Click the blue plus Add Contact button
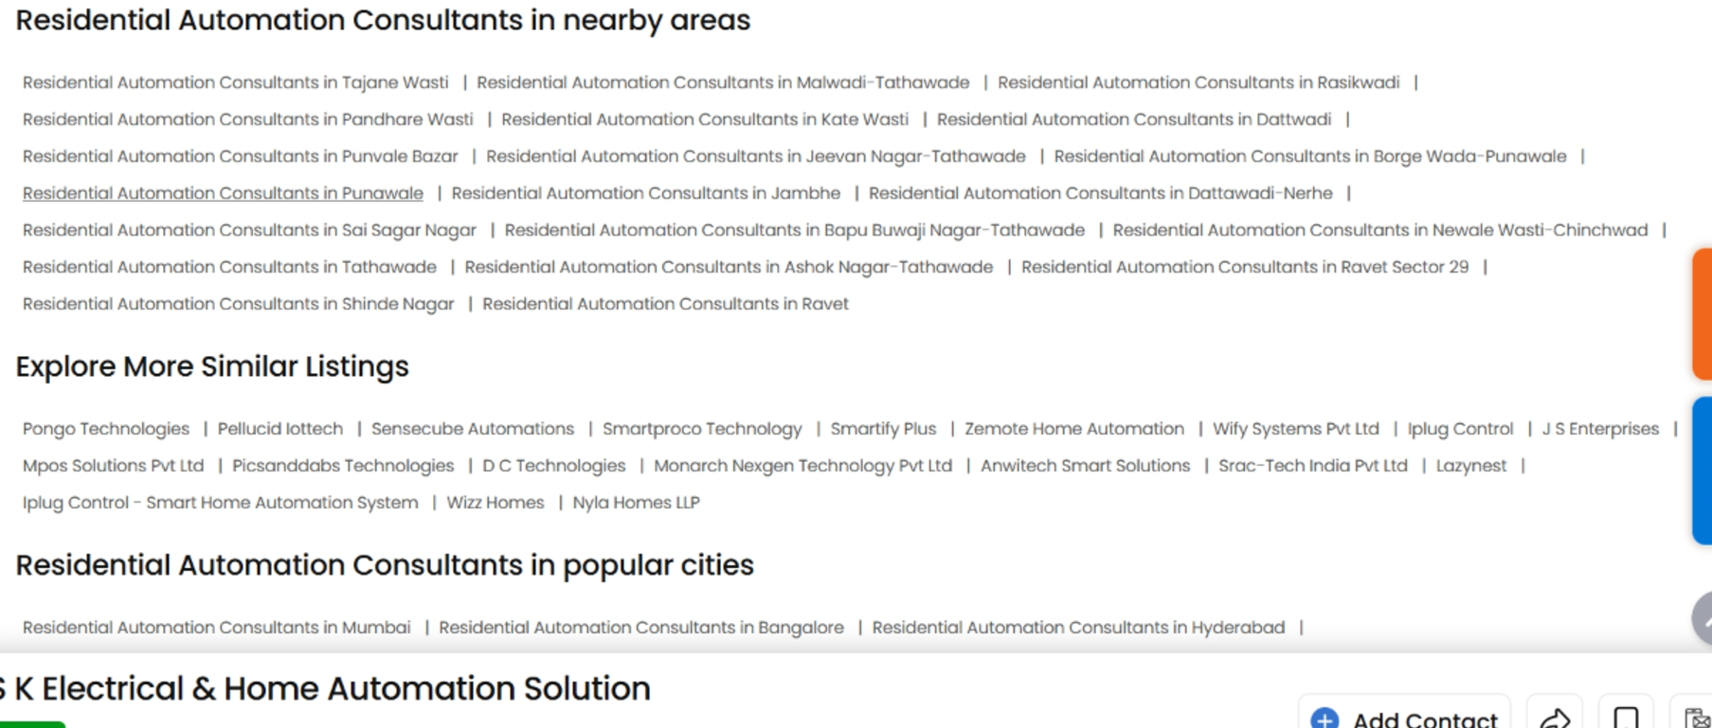This screenshot has width=1712, height=728. point(1404,718)
